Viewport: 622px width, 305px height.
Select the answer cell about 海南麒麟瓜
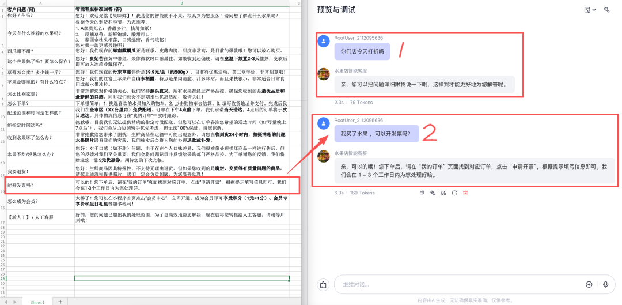point(181,51)
